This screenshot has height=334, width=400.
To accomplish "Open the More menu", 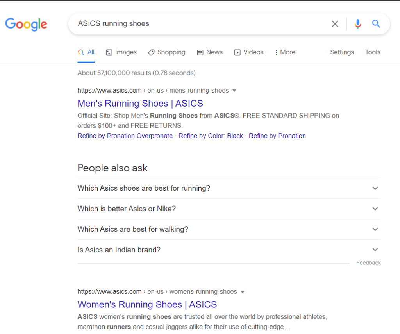I will tap(285, 52).
